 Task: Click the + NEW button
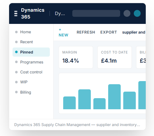[x=63, y=32]
